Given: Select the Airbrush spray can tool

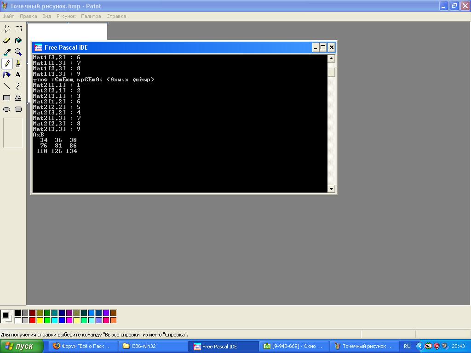Looking at the screenshot, I should (x=7, y=74).
